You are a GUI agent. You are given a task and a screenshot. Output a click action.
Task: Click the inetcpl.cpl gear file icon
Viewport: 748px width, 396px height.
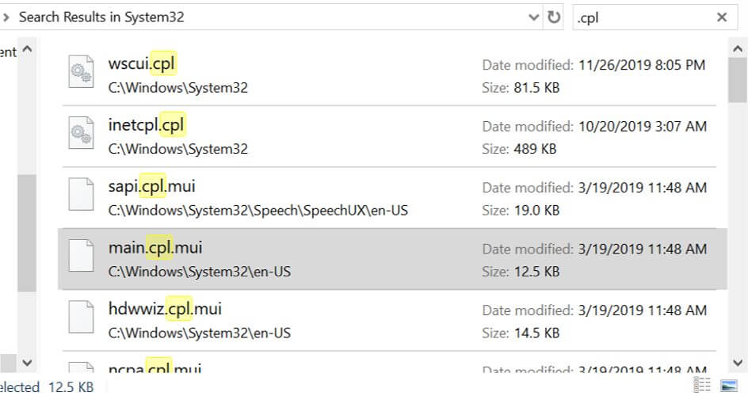click(82, 136)
